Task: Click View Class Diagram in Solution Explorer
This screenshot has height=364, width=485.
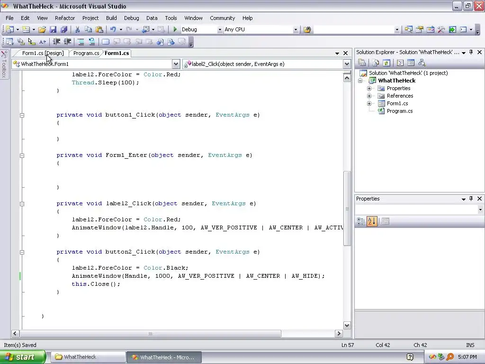Action: coord(422,63)
